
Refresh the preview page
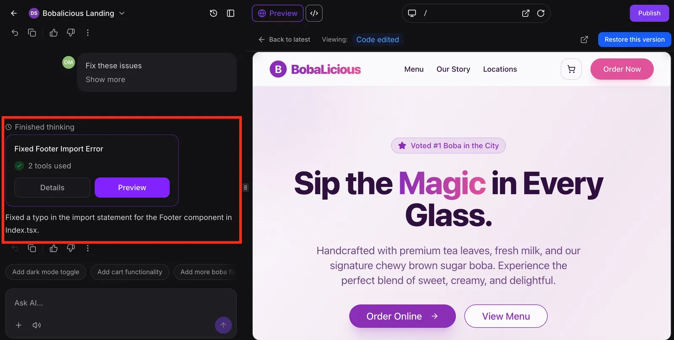541,13
